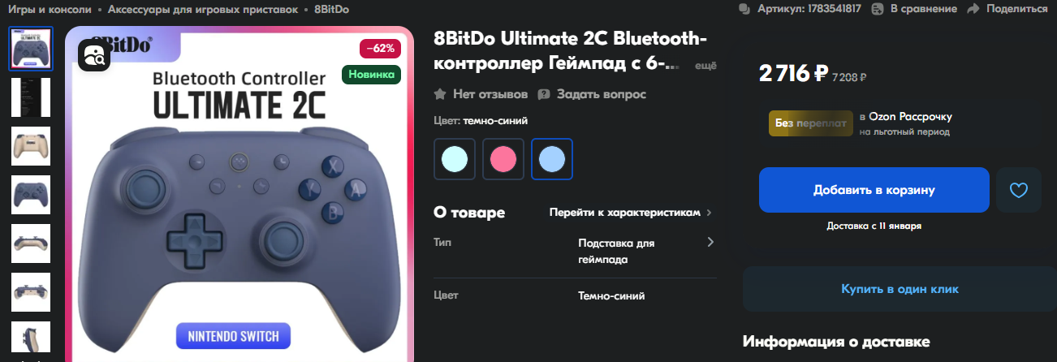
Task: Open the Тип row chevron
Action: click(710, 242)
